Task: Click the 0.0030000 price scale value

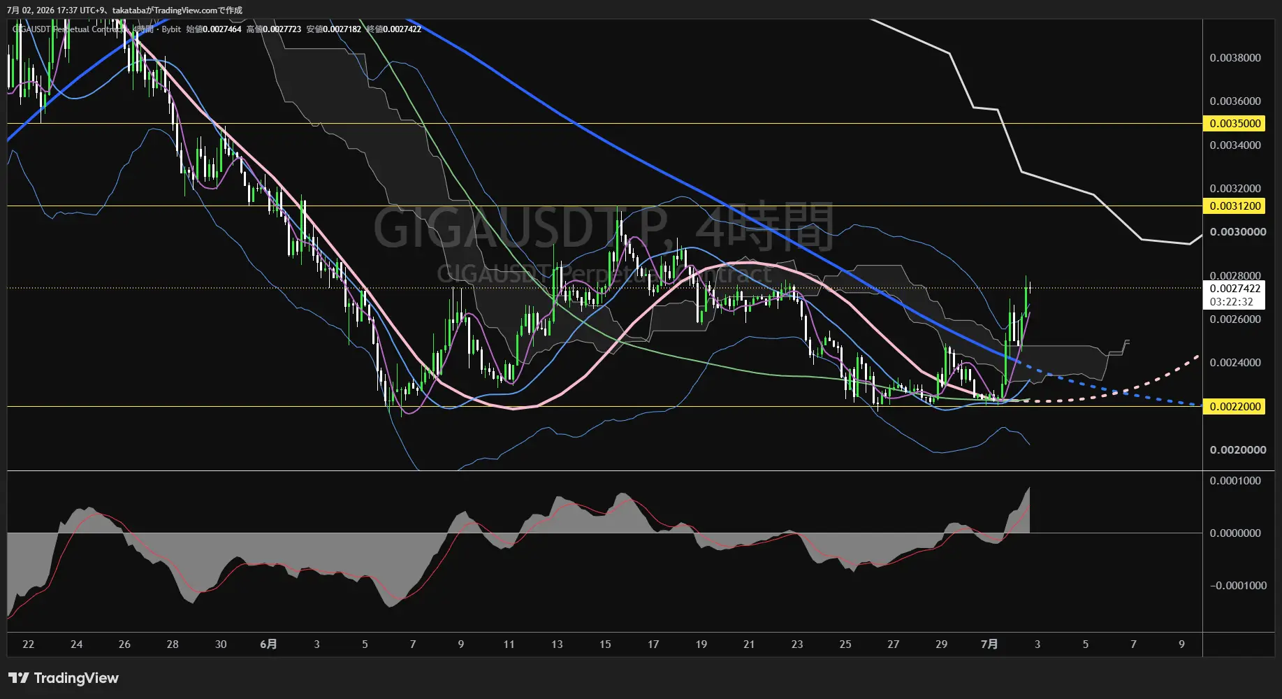Action: point(1238,232)
